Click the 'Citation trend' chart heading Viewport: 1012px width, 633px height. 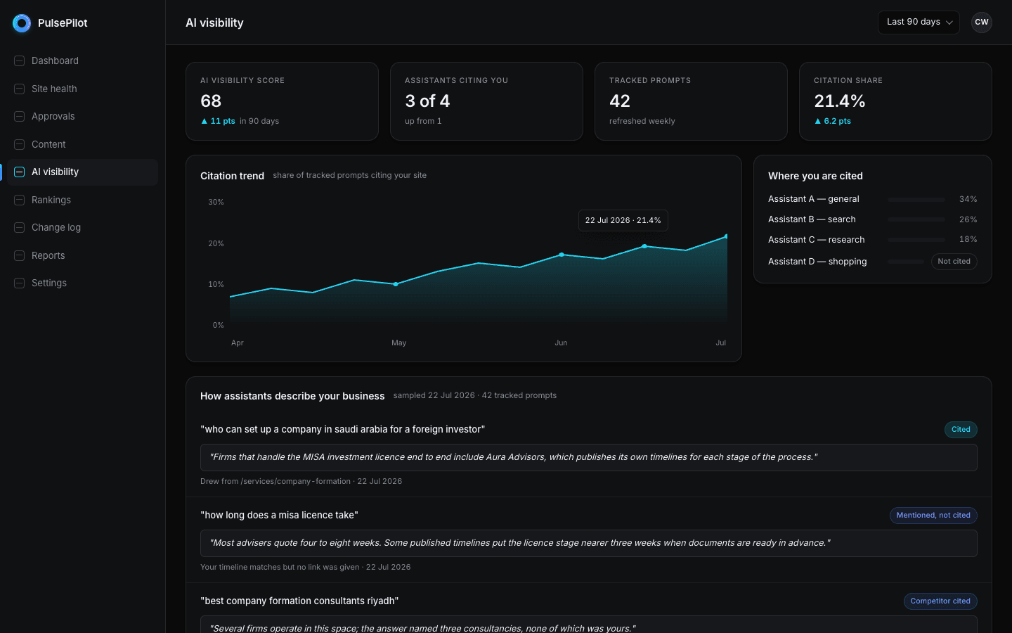(x=232, y=176)
